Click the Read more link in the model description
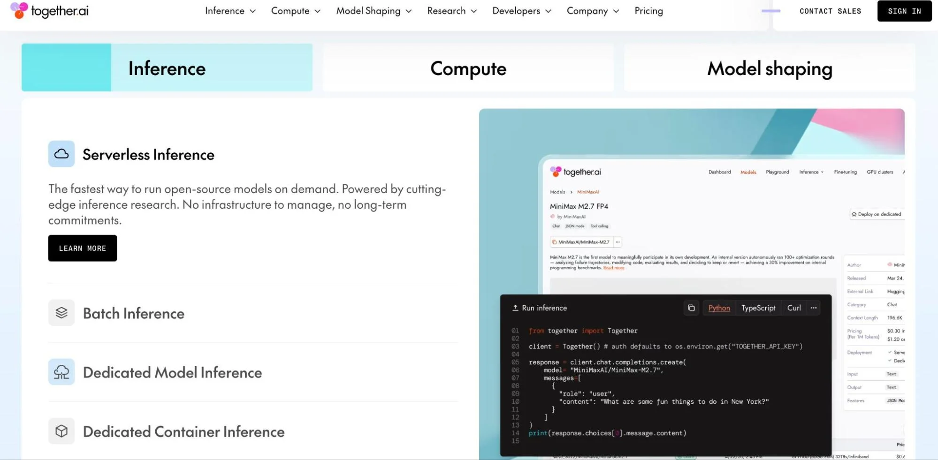 613,268
